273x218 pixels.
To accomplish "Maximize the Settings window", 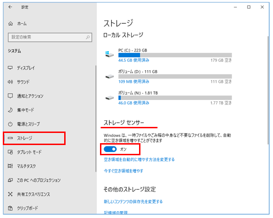I will 249,7.
